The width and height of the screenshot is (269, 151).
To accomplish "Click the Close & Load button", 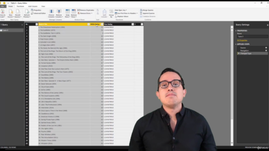I will [x=3, y=13].
